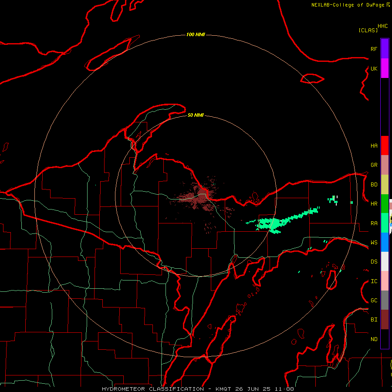Viewport: 392px width, 392px height.
Task: Click the BD yellow legend swatch
Action: point(385,185)
